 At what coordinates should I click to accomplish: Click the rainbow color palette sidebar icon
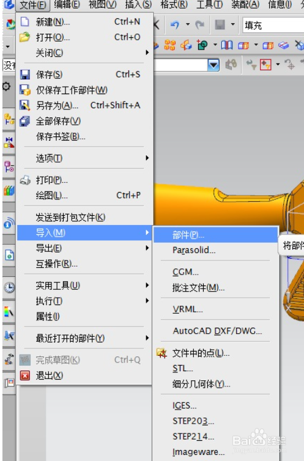(9, 312)
